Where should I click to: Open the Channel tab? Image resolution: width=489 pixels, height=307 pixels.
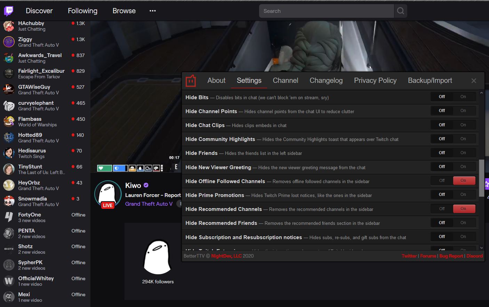coord(286,80)
